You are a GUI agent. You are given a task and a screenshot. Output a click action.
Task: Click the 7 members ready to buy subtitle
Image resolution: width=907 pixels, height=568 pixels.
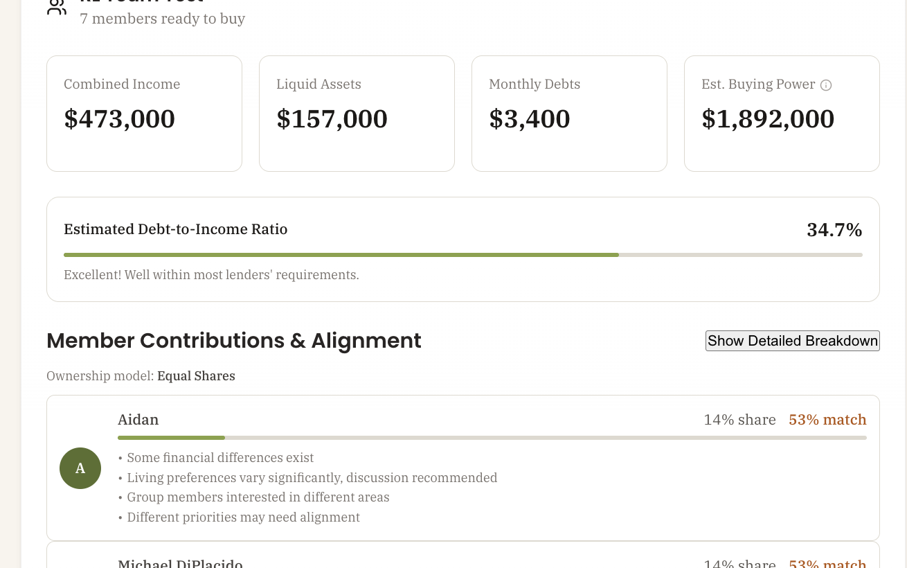(x=162, y=19)
